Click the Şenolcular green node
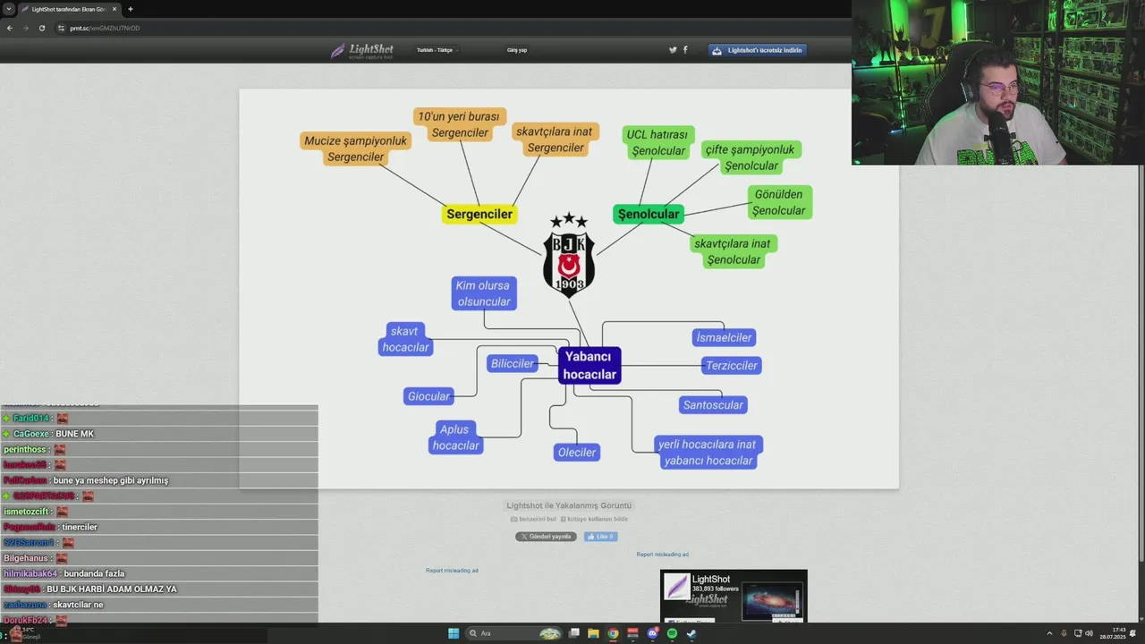Viewport: 1145px width, 644px height. click(x=649, y=214)
